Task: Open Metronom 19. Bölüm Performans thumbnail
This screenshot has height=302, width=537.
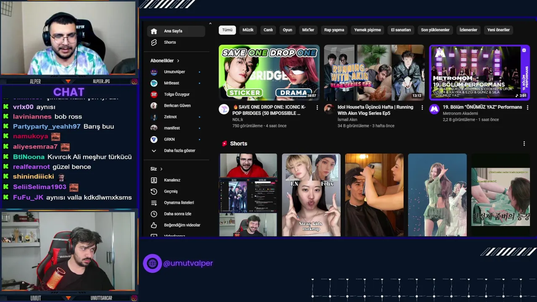Action: [479, 73]
